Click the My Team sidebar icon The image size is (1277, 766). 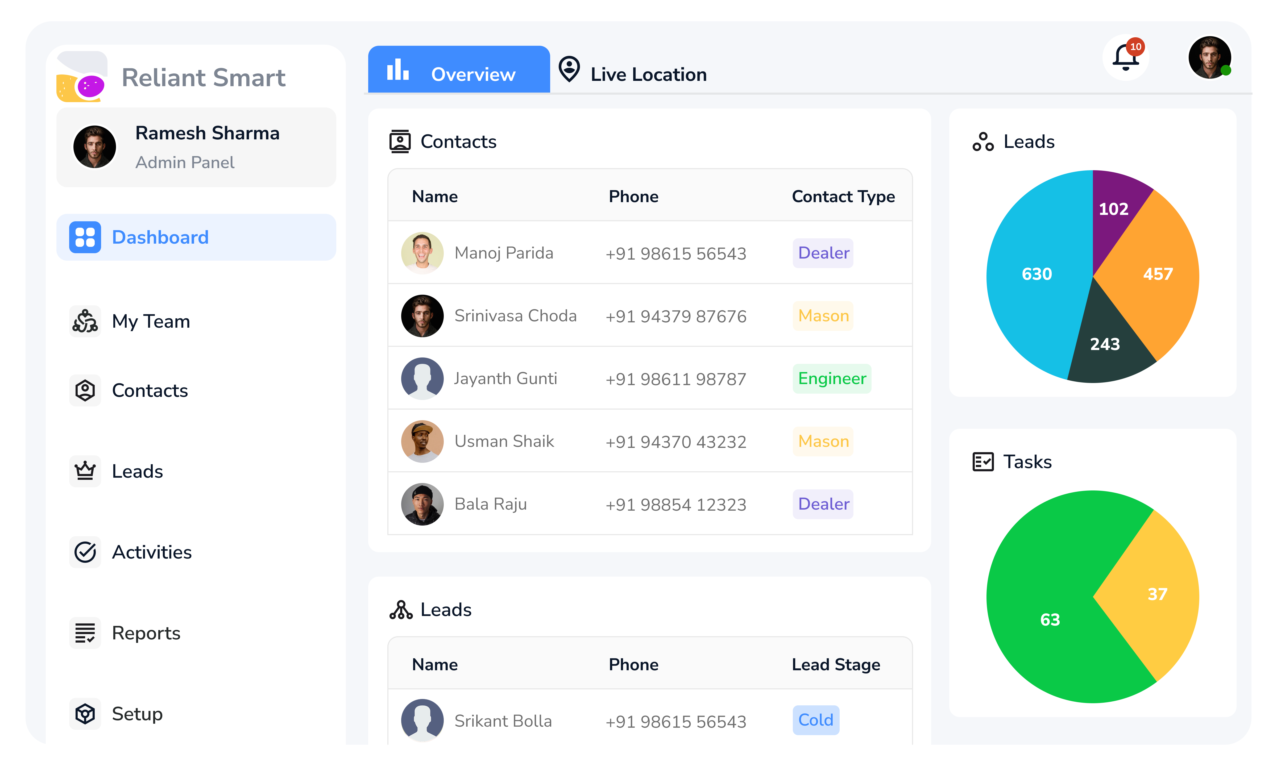tap(85, 321)
